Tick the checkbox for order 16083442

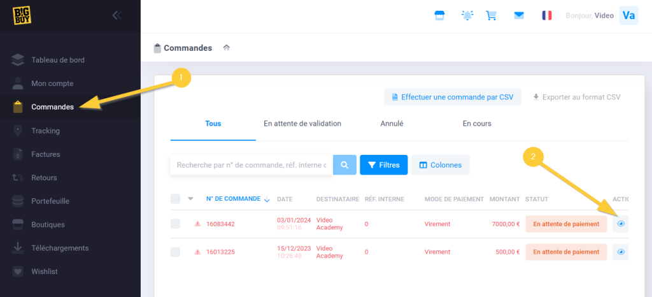176,224
